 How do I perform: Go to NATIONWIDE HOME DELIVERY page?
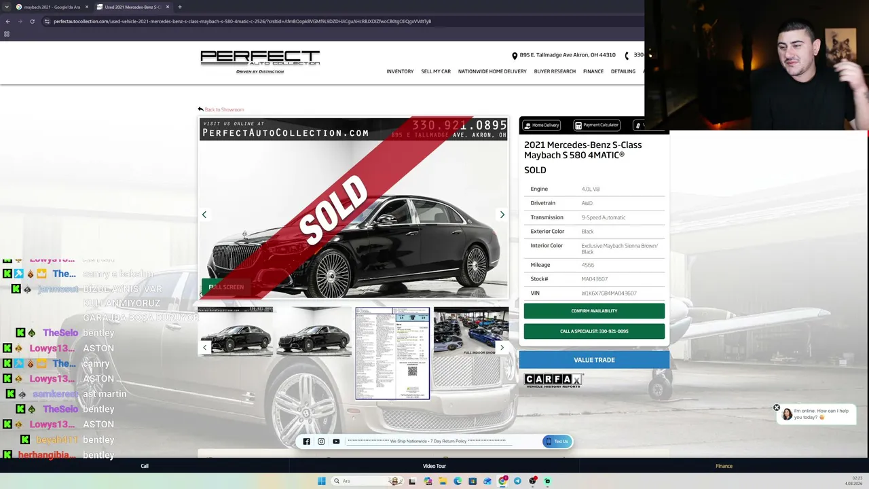pyautogui.click(x=492, y=71)
